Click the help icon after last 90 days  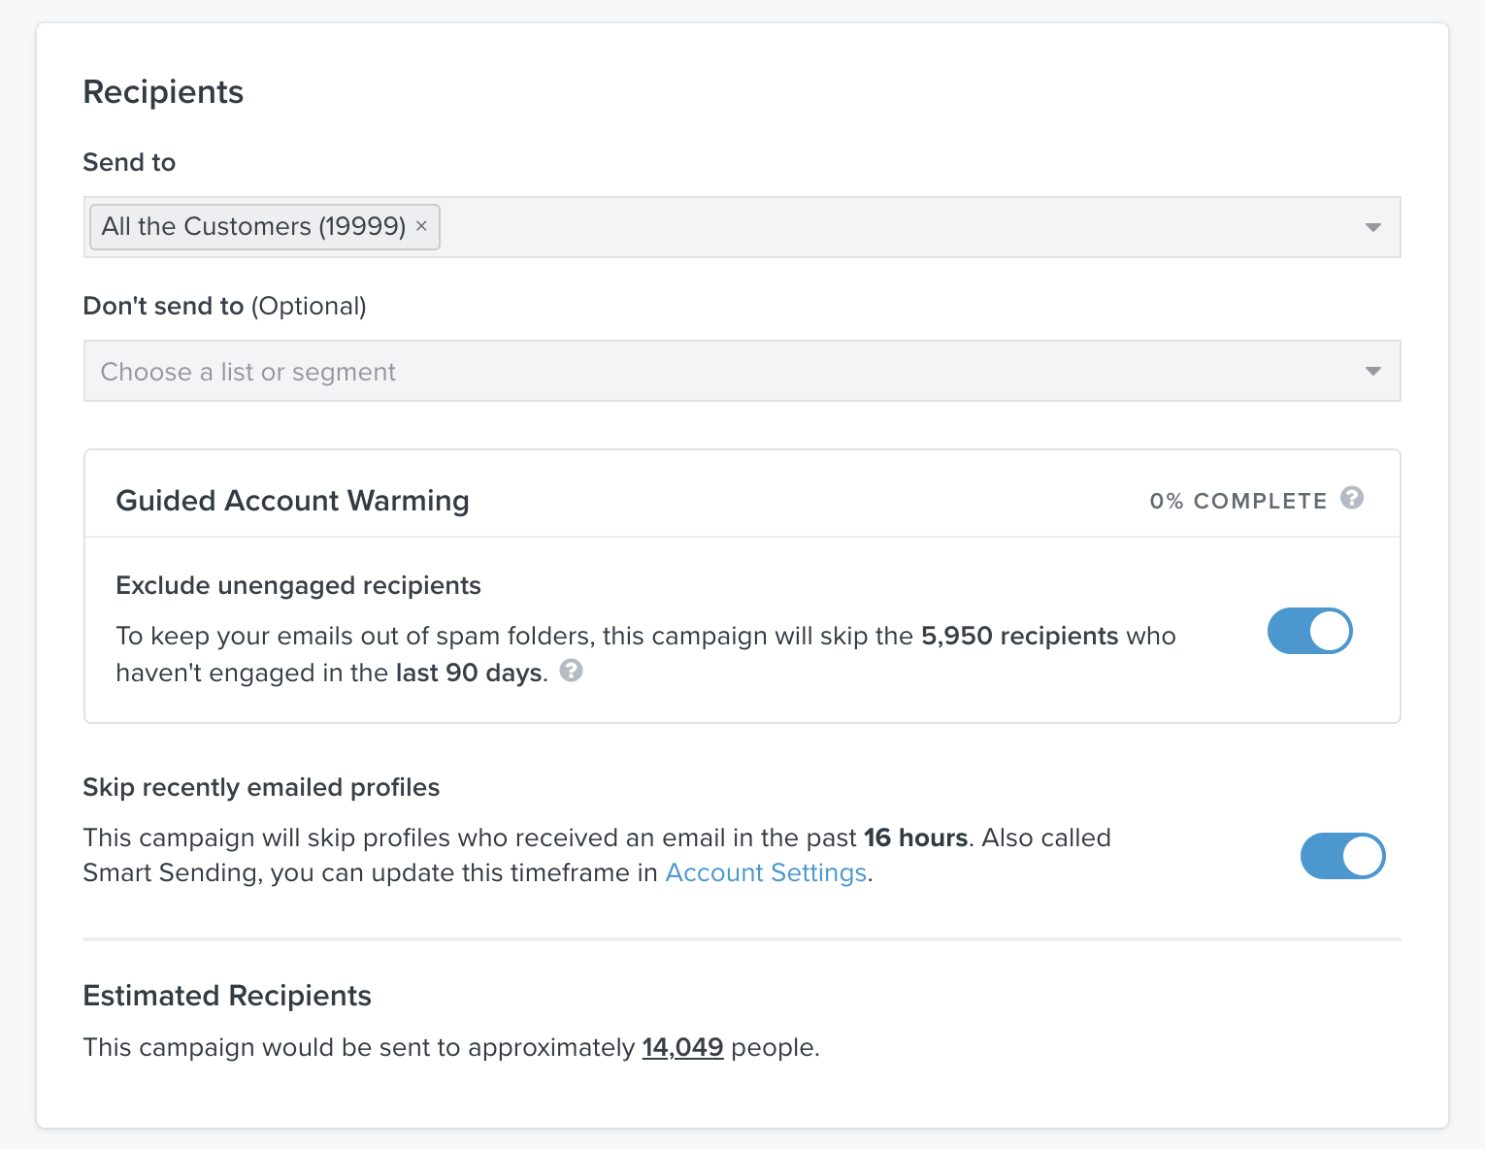point(572,671)
